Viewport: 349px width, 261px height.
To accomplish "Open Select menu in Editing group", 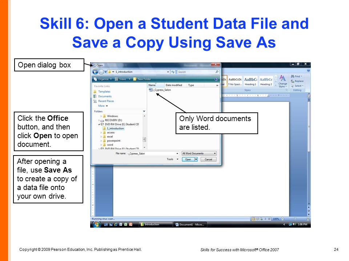I will [297, 86].
